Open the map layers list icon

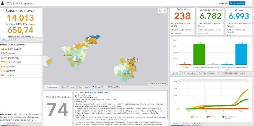(165, 11)
